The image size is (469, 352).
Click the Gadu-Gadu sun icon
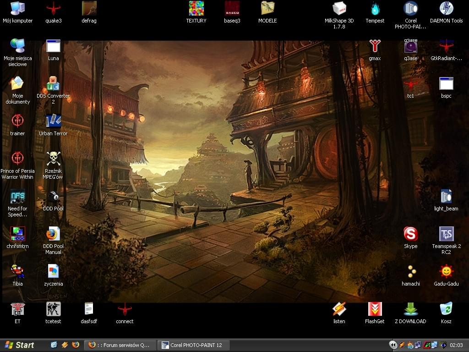(446, 272)
